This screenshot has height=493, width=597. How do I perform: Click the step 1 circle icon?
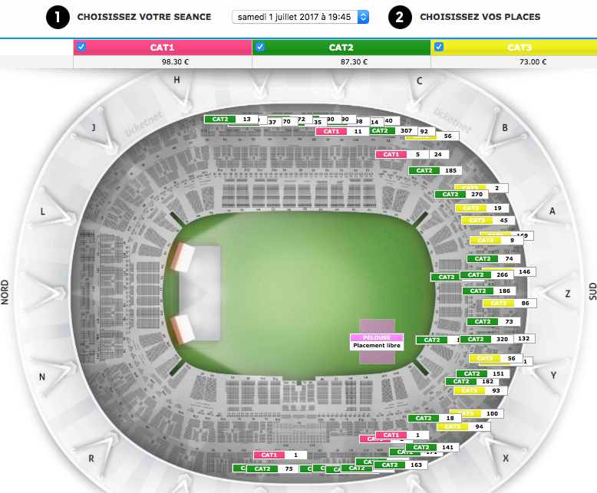pyautogui.click(x=58, y=17)
